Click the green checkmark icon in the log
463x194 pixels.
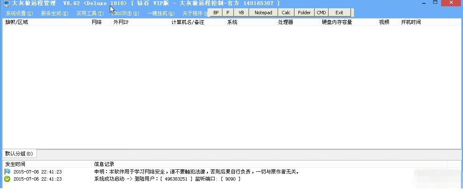(7, 179)
